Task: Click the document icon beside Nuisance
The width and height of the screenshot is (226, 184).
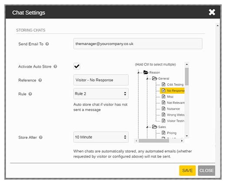Action: (163, 108)
